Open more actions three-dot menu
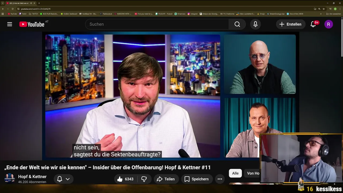The image size is (343, 193). (x=220, y=179)
